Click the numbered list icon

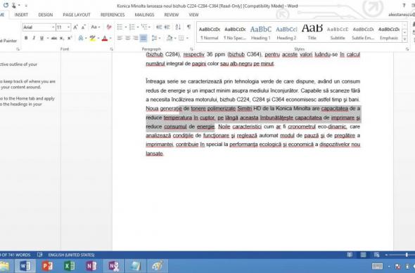(132, 27)
